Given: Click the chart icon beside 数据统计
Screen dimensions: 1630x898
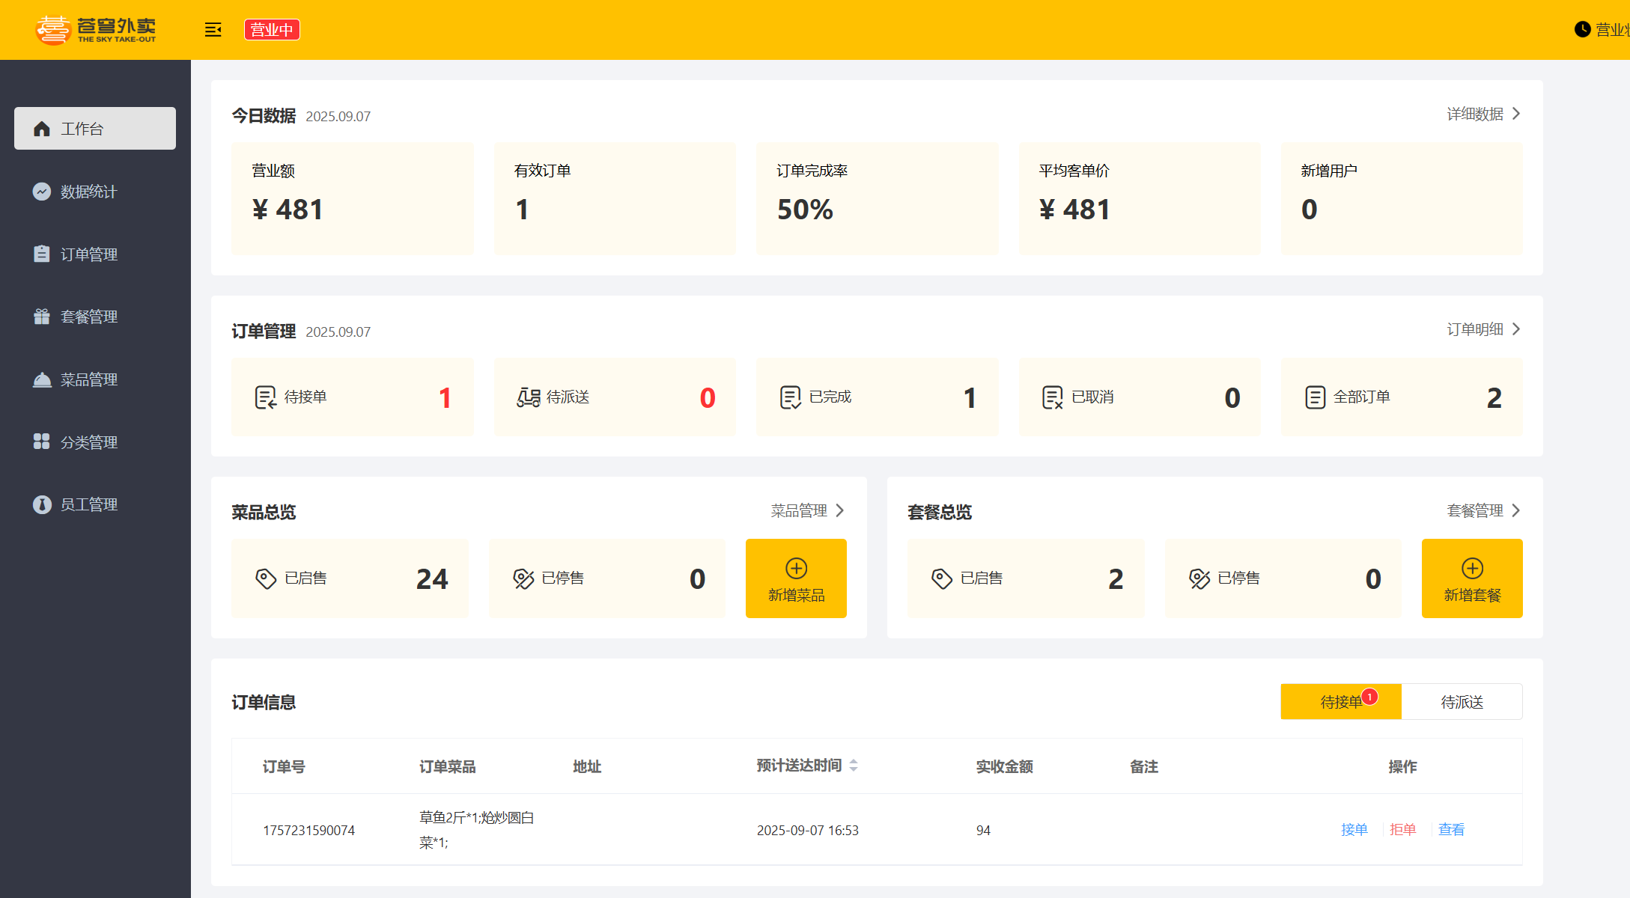Looking at the screenshot, I should (42, 192).
